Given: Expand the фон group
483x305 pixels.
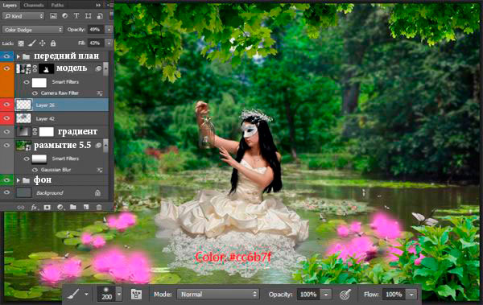Looking at the screenshot, I should click(19, 180).
